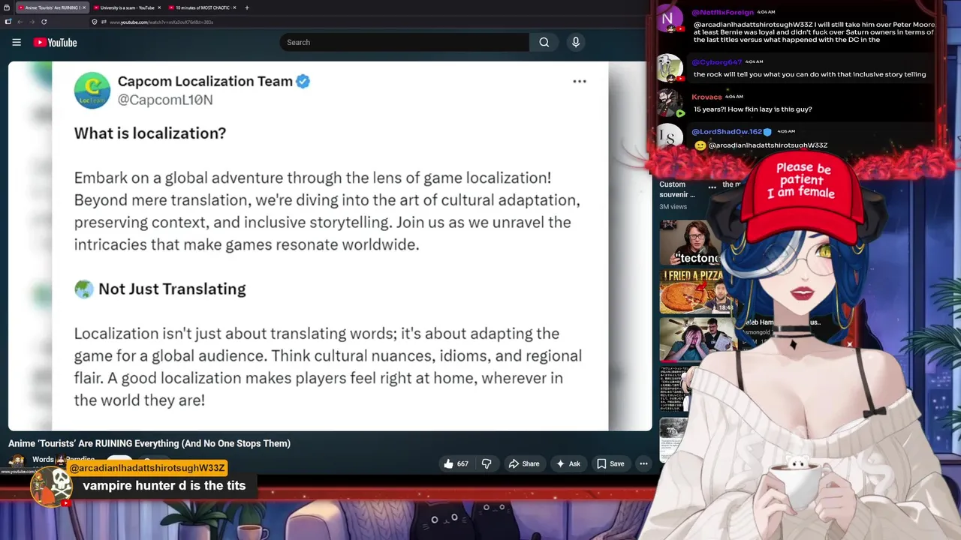Start voice search with the microphone icon
961x540 pixels.
coord(576,43)
